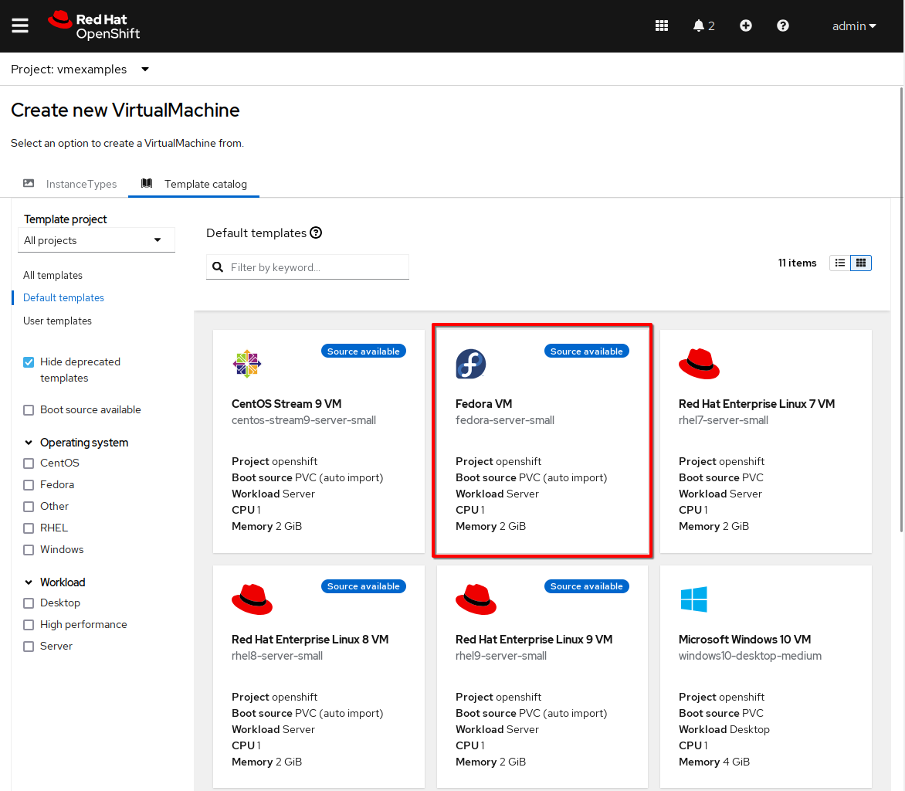Click Source available badge on CentOS card
905x791 pixels.
point(364,351)
